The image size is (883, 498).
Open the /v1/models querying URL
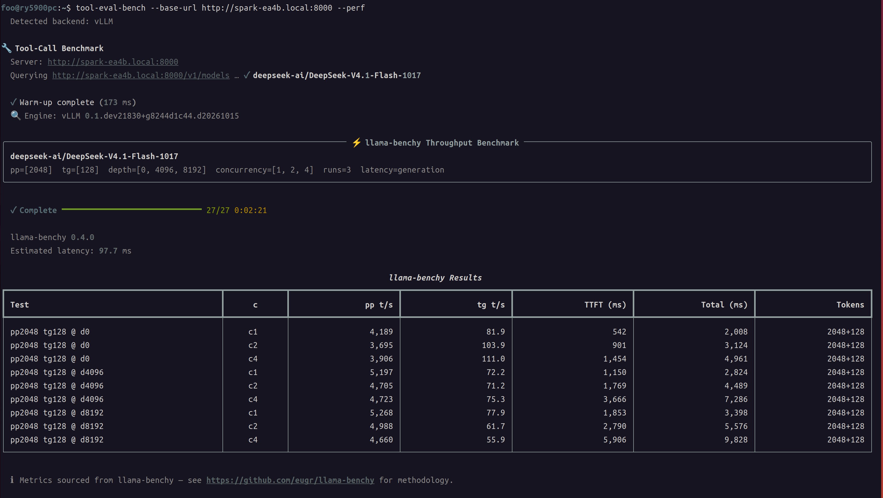(141, 76)
